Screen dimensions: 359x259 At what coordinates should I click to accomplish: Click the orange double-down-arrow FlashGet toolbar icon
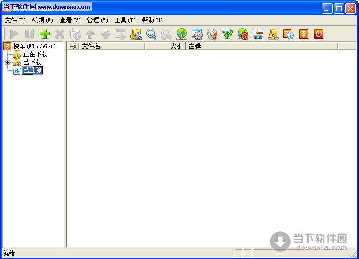coord(304,34)
